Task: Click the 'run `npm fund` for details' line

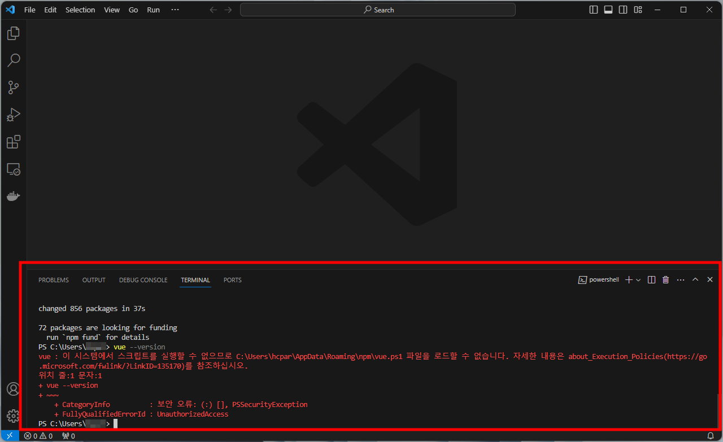Action: (98, 338)
